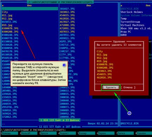
Task: Select file 472091.JPG
Action: click(x=67, y=28)
